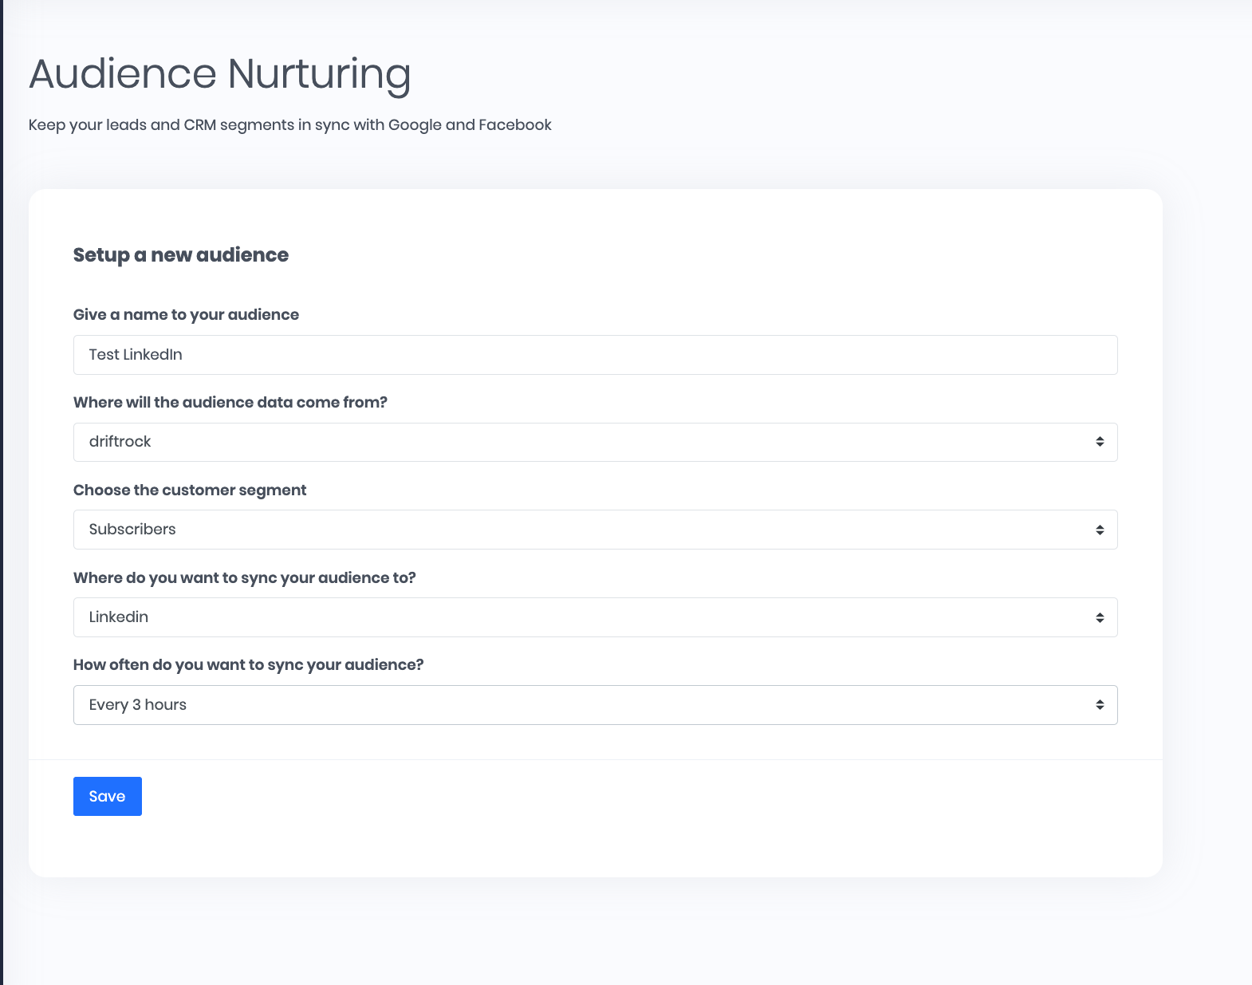1252x985 pixels.
Task: Click the arrow icon on sync frequency dropdown
Action: (x=1100, y=705)
